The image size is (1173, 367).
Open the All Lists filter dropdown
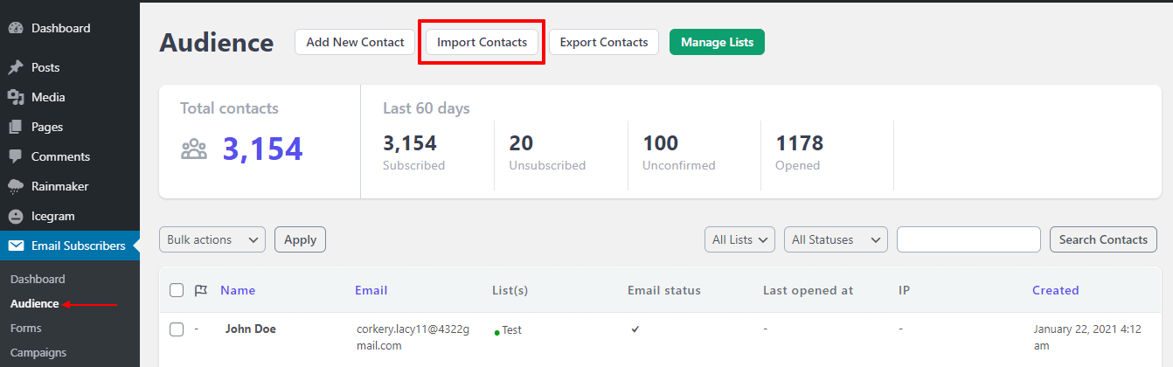(739, 239)
